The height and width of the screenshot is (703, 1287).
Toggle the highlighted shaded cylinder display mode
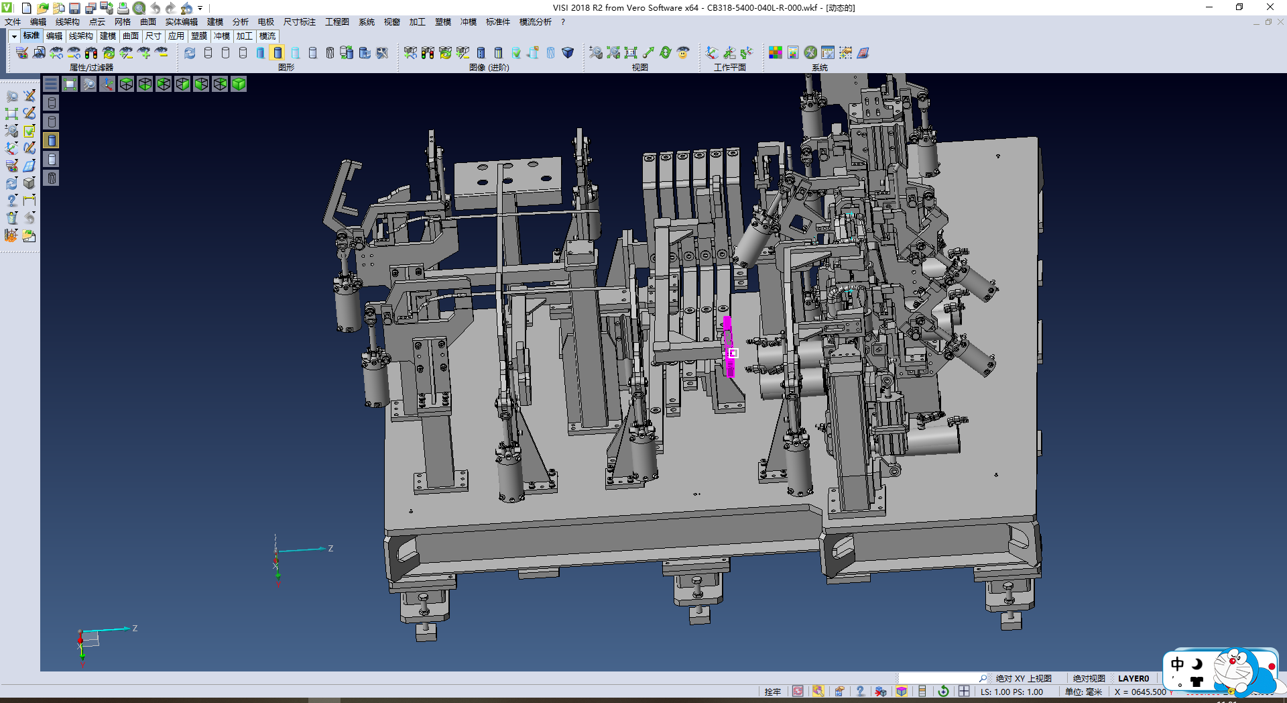[278, 53]
